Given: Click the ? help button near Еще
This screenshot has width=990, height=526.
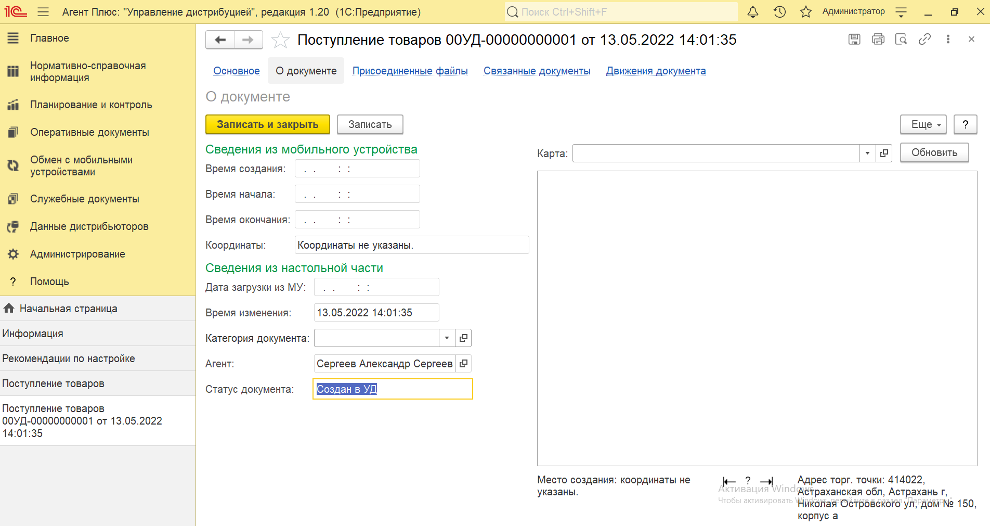Looking at the screenshot, I should [966, 124].
